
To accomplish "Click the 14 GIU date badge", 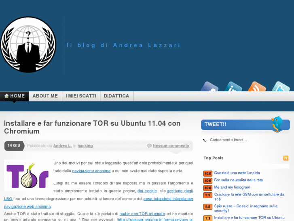I will pyautogui.click(x=14, y=146).
